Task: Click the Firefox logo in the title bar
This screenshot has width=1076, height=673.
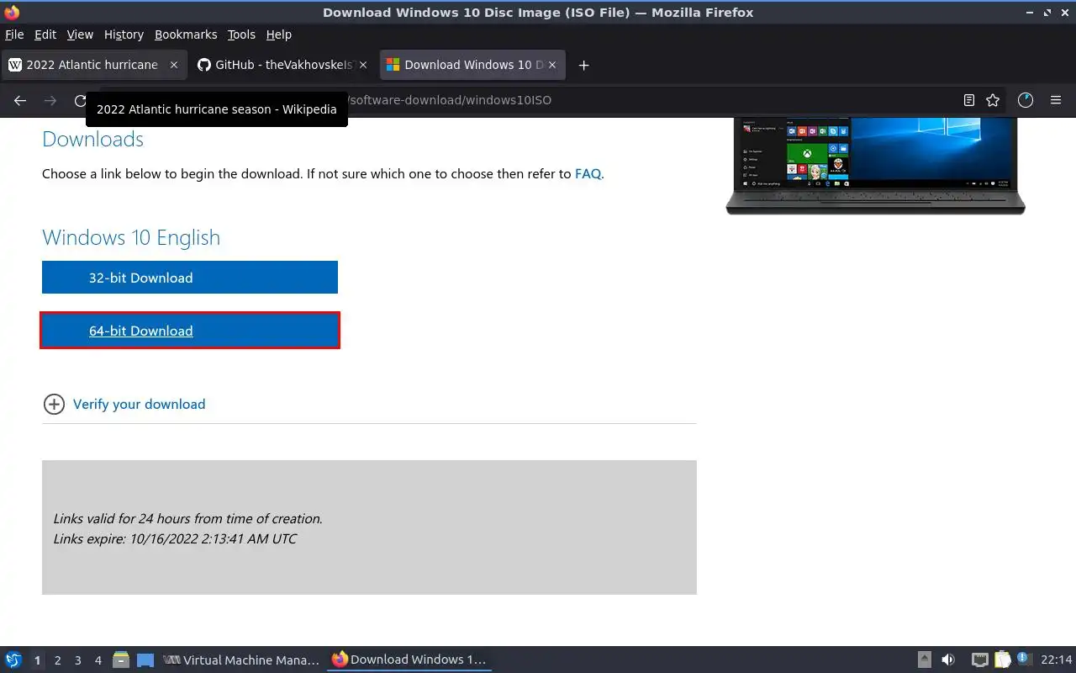Action: [x=12, y=13]
